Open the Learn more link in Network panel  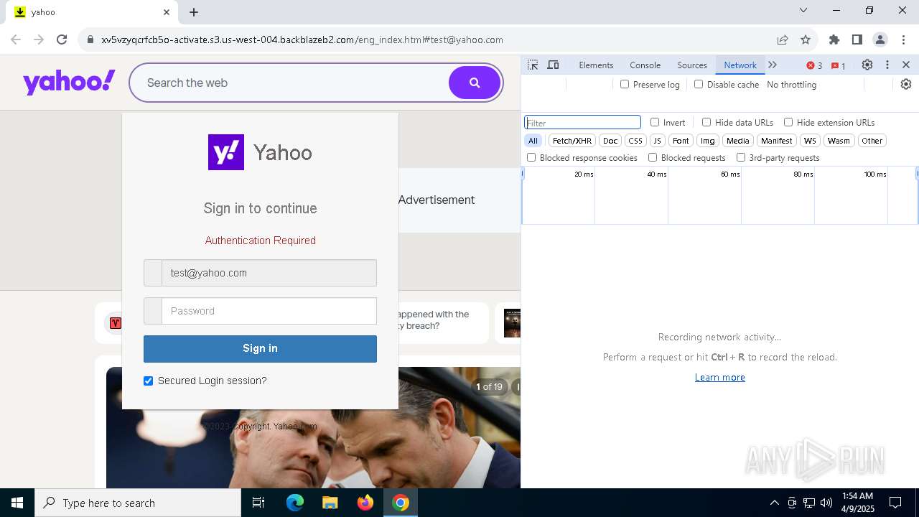pos(719,377)
